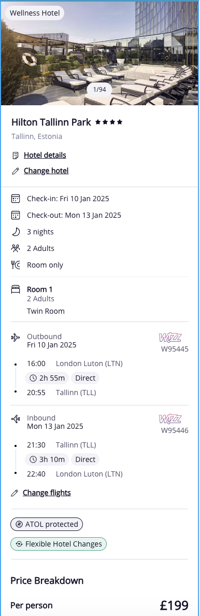Select the Change hotel link
200x616 pixels.
[46, 171]
